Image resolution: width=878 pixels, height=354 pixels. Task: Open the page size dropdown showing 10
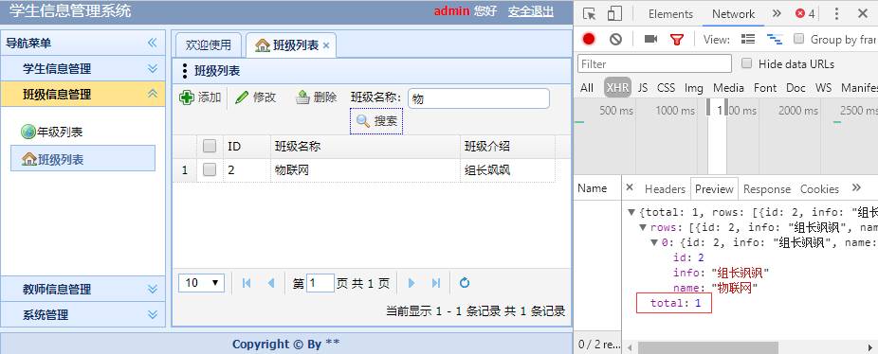[202, 283]
